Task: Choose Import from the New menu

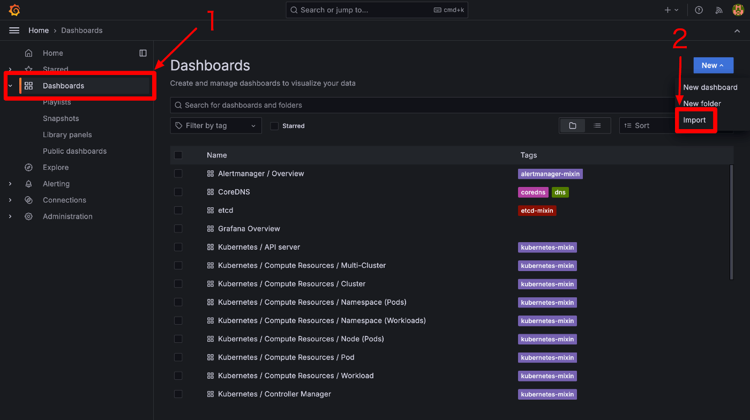Action: (x=695, y=121)
